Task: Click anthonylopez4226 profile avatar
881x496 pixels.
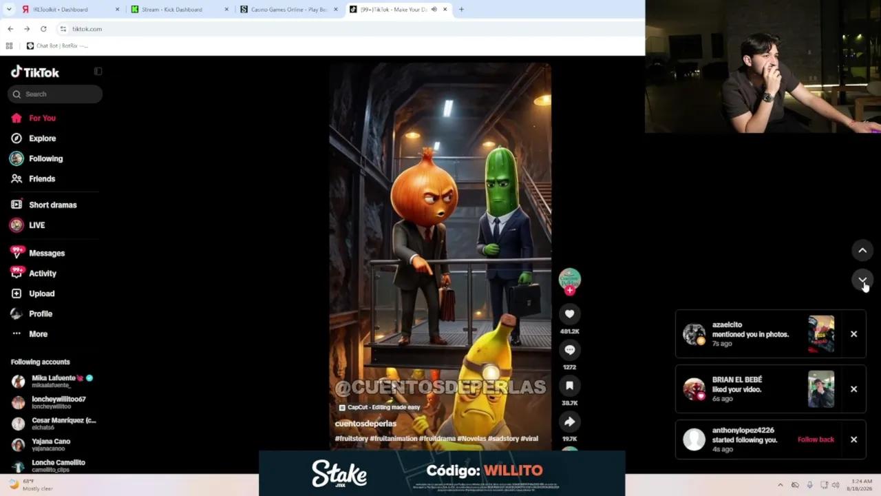Action: 694,440
